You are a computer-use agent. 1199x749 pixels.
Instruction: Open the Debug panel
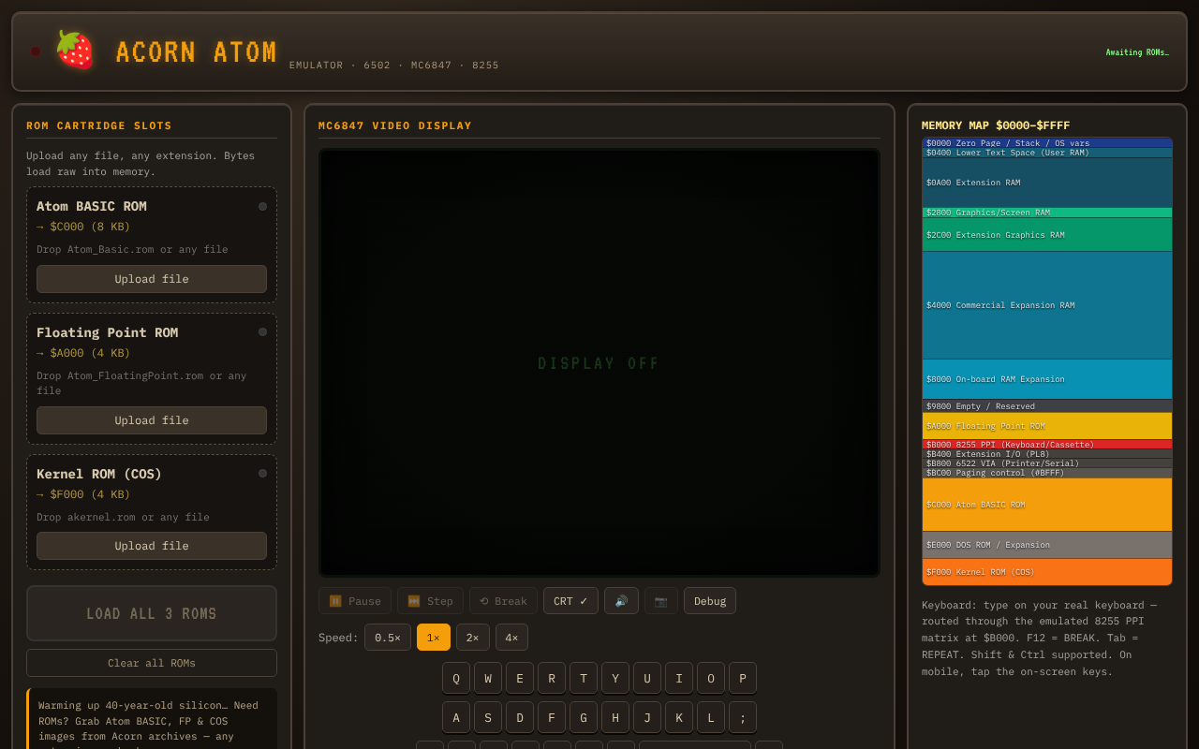point(710,601)
